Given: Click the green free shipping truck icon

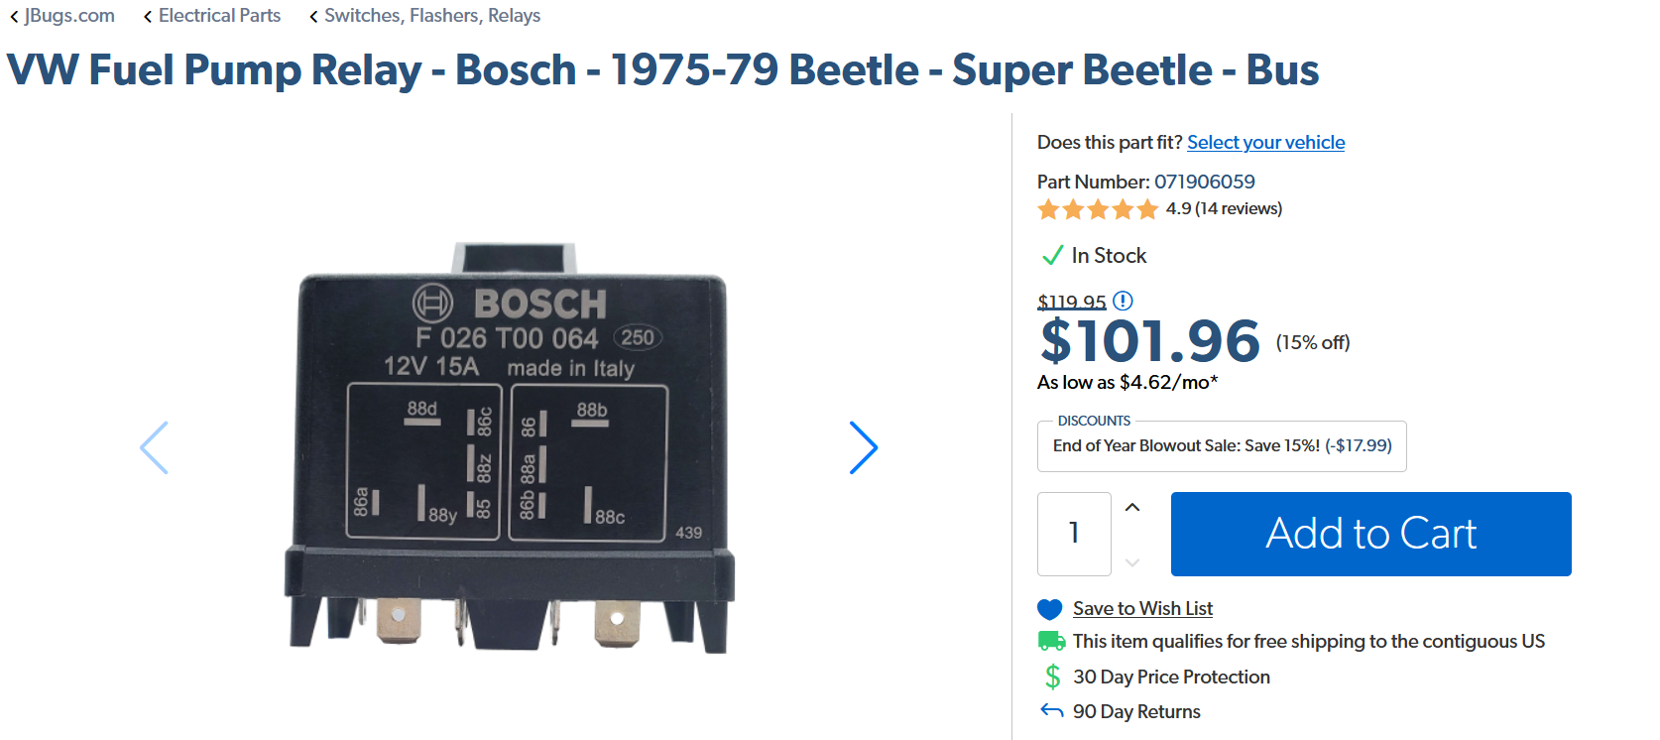Looking at the screenshot, I should click(x=1051, y=642).
